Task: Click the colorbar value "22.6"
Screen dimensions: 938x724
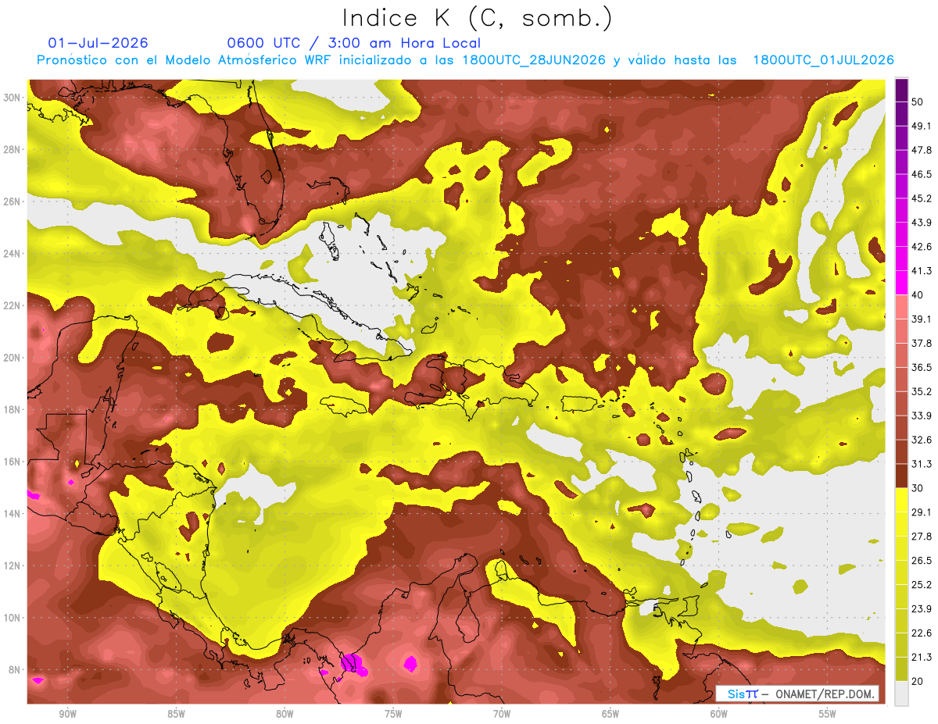Action: 921,633
